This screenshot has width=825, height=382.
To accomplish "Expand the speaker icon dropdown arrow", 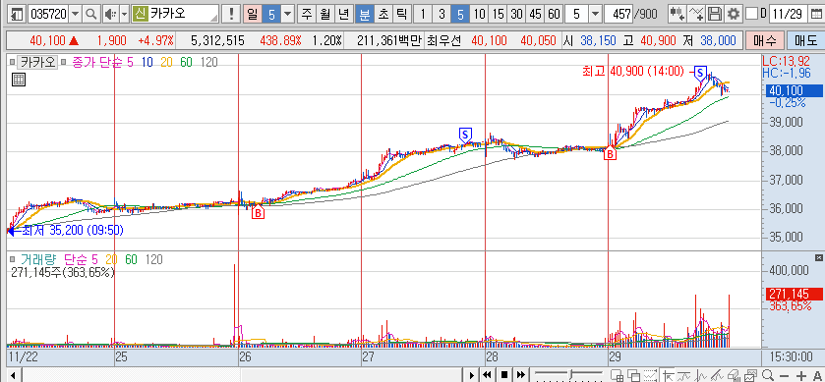I will point(124,14).
